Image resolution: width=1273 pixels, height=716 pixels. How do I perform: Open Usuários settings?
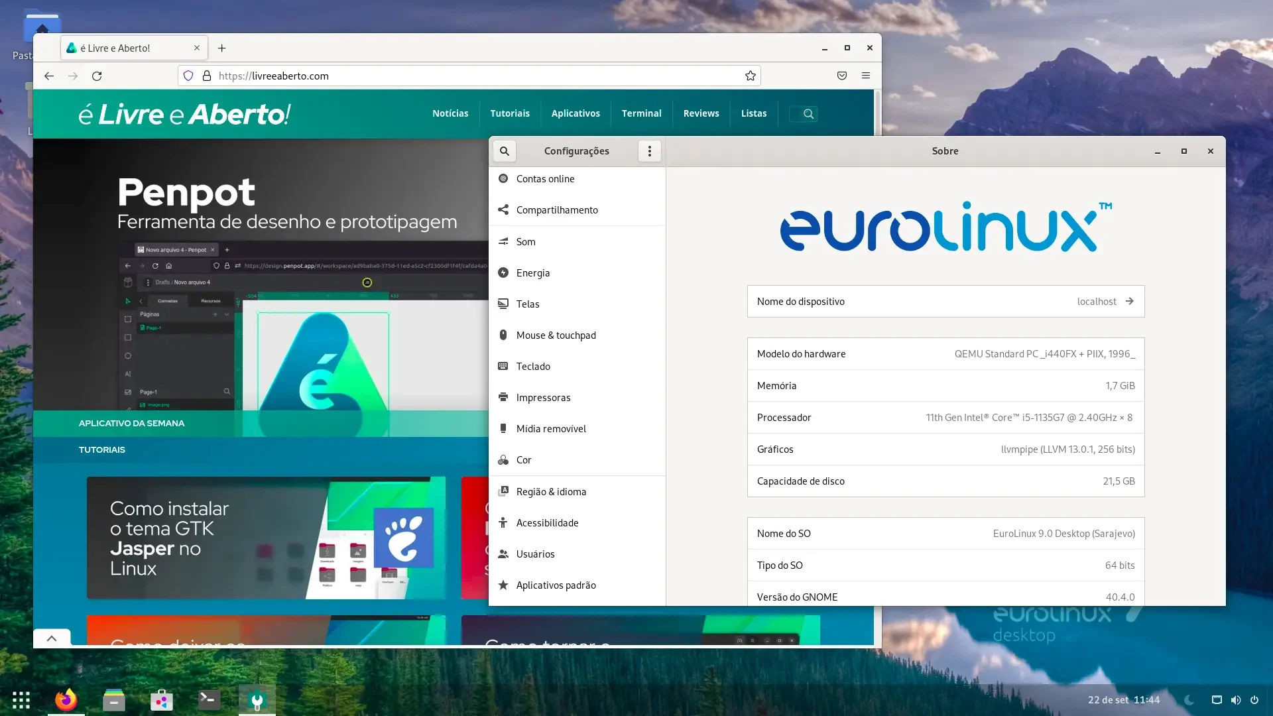577,554
